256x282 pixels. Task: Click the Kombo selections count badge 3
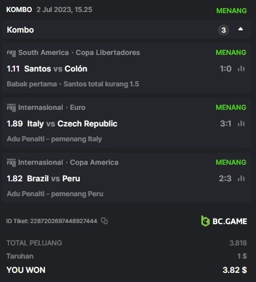(224, 30)
